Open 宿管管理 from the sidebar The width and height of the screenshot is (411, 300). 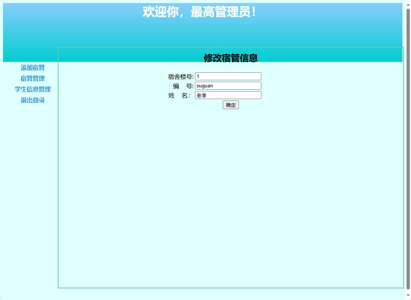[x=32, y=79]
